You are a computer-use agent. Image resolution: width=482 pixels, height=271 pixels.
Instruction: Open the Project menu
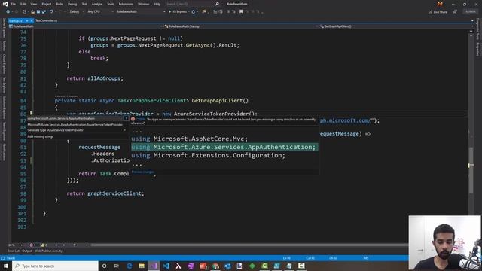point(47,4)
